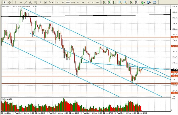Screen dimensions: 178x115
Task: Click the 1723.55 price level label
Action: tap(174, 83)
